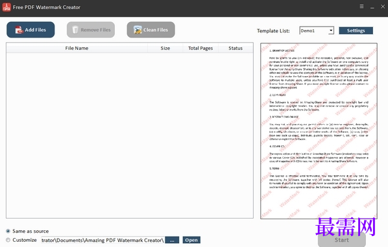
Task: Click the Remove Files button
Action: coord(91,30)
